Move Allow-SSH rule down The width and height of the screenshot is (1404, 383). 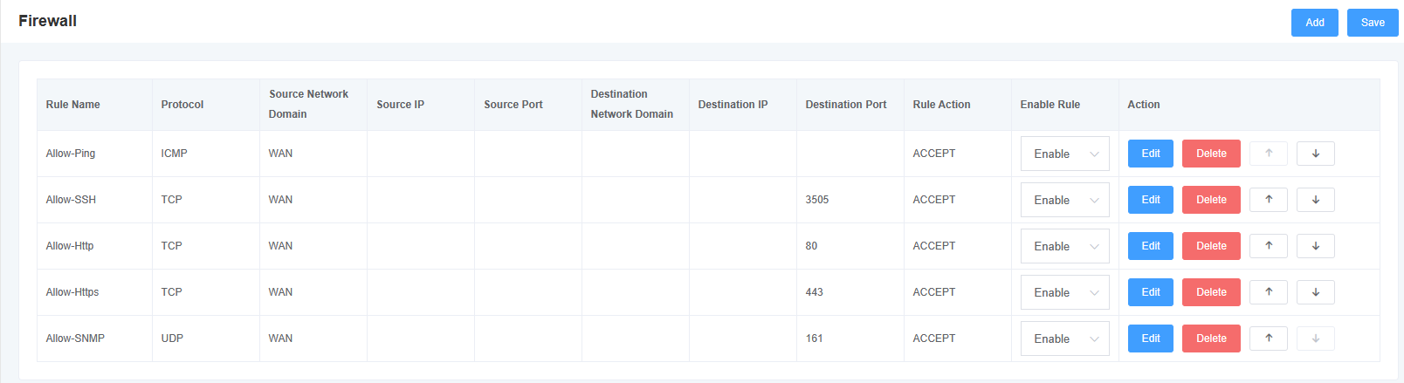(1316, 200)
